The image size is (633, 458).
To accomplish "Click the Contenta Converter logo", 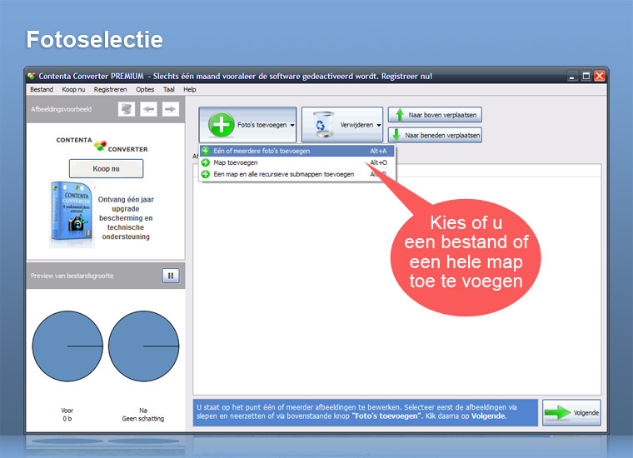I will pyautogui.click(x=102, y=144).
